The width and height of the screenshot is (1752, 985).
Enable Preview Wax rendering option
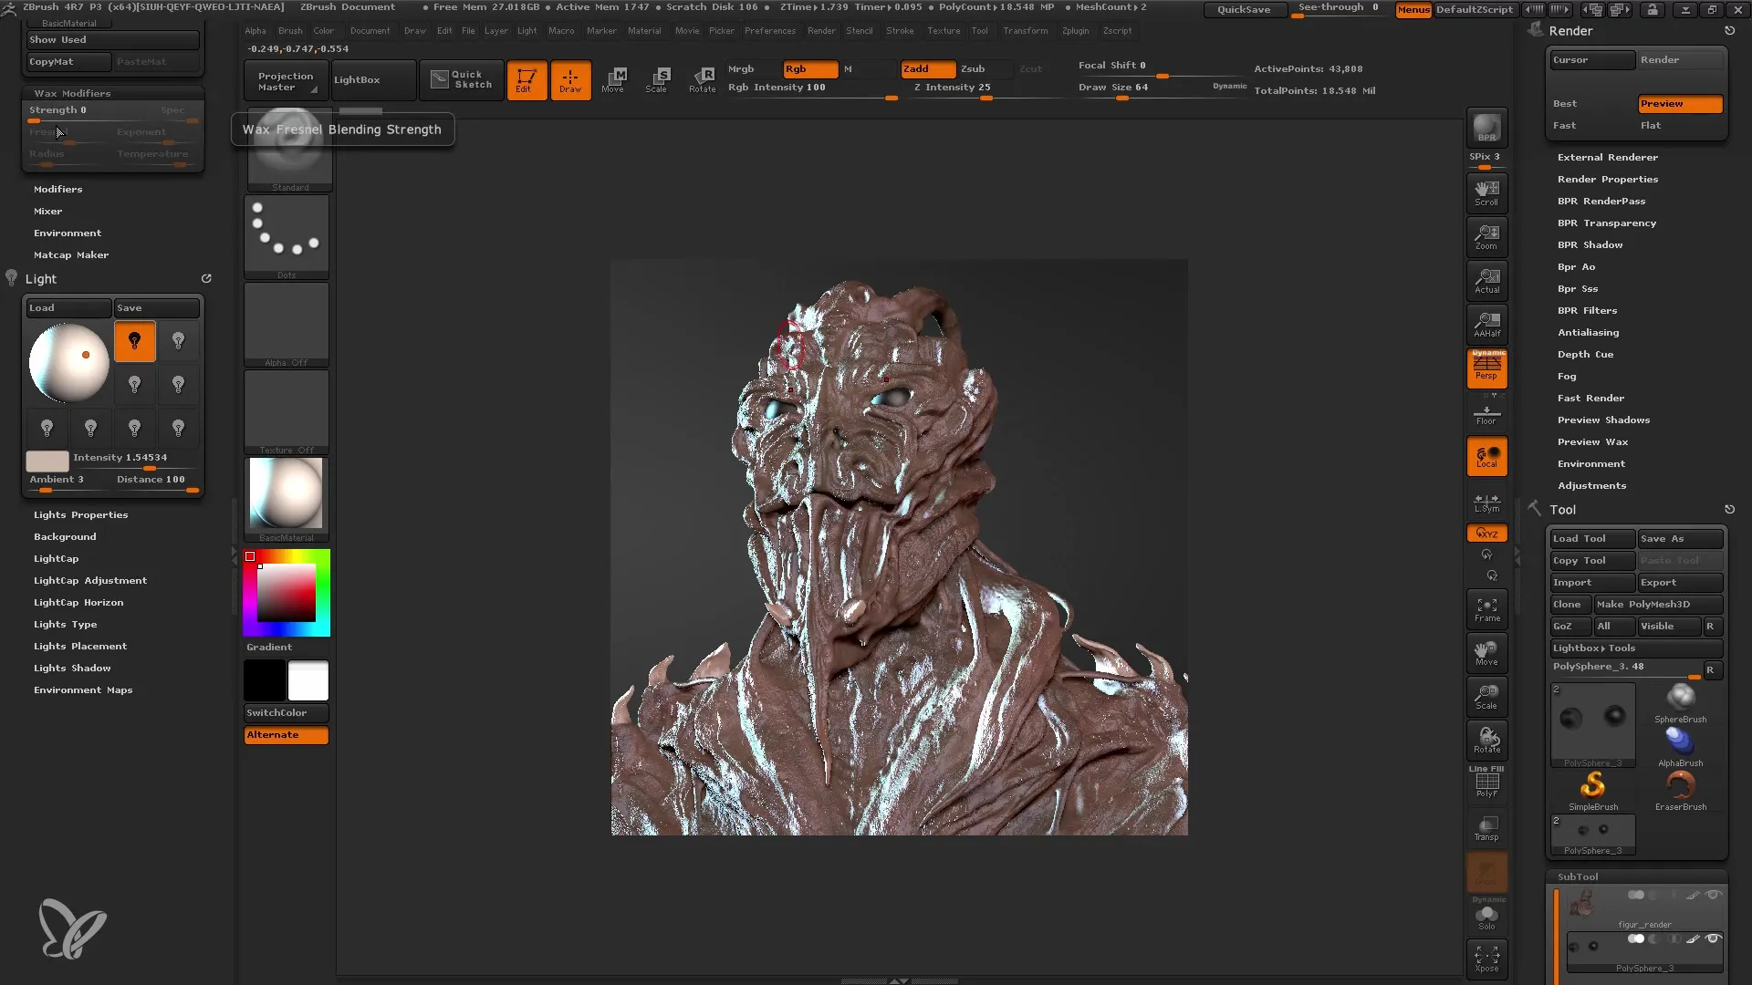click(x=1592, y=441)
